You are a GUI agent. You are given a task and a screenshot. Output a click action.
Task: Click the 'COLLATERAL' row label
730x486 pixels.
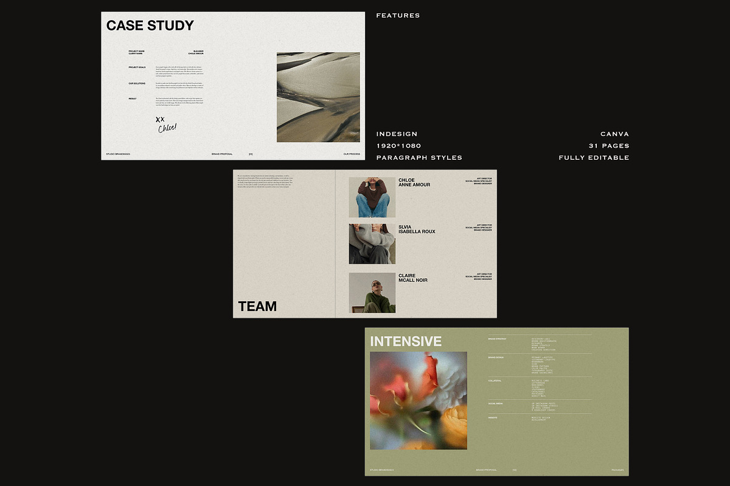tap(495, 380)
